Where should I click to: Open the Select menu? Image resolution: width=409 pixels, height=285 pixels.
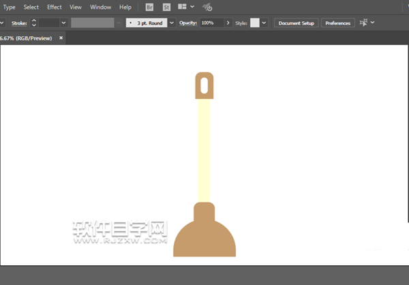point(31,7)
